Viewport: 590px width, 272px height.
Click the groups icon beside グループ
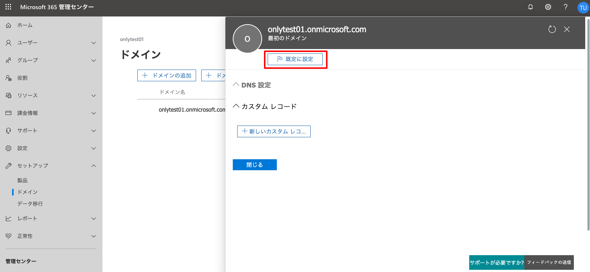pyautogui.click(x=8, y=60)
